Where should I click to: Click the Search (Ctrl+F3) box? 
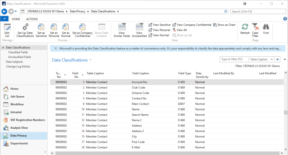pyautogui.click(x=258, y=12)
